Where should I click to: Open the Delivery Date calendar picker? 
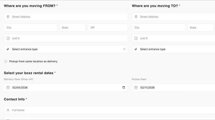[124, 87]
